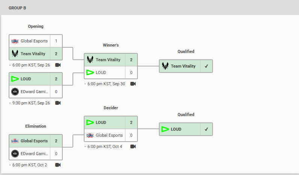Viewport: 299px width, 175px height.
Task: Click checkmark next to qualified LOUD
Action: pyautogui.click(x=206, y=129)
